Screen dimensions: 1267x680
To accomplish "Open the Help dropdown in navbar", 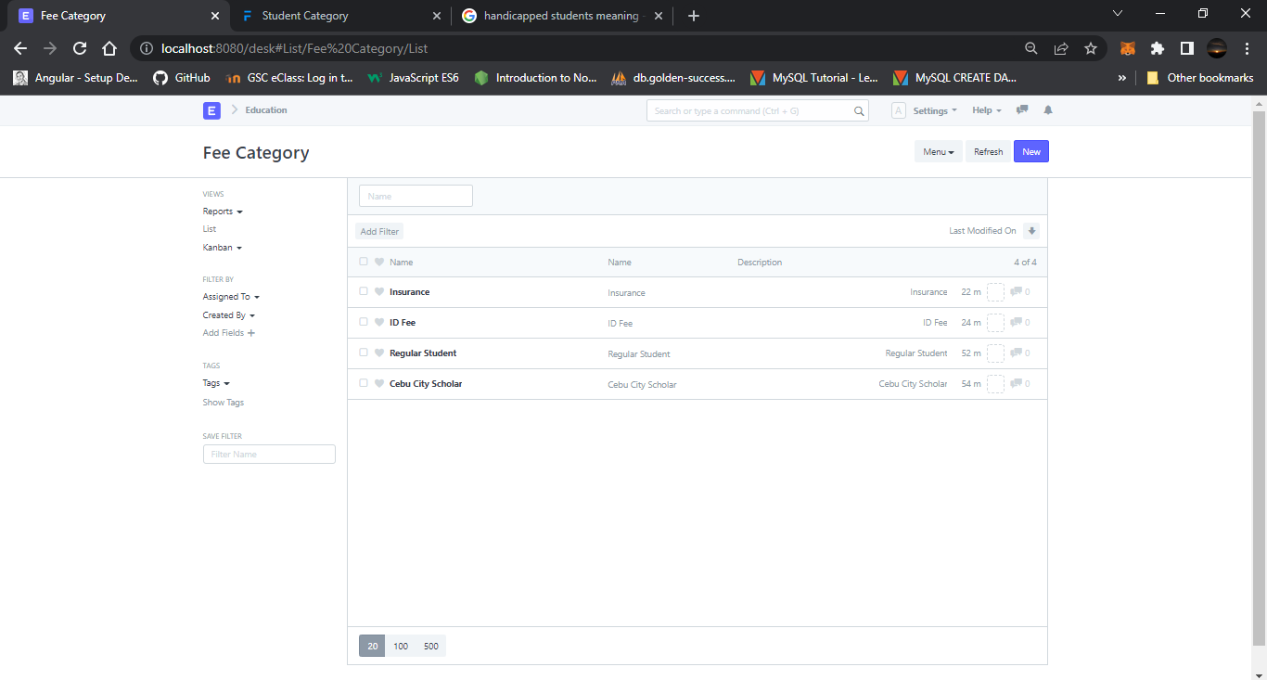I will (x=987, y=110).
